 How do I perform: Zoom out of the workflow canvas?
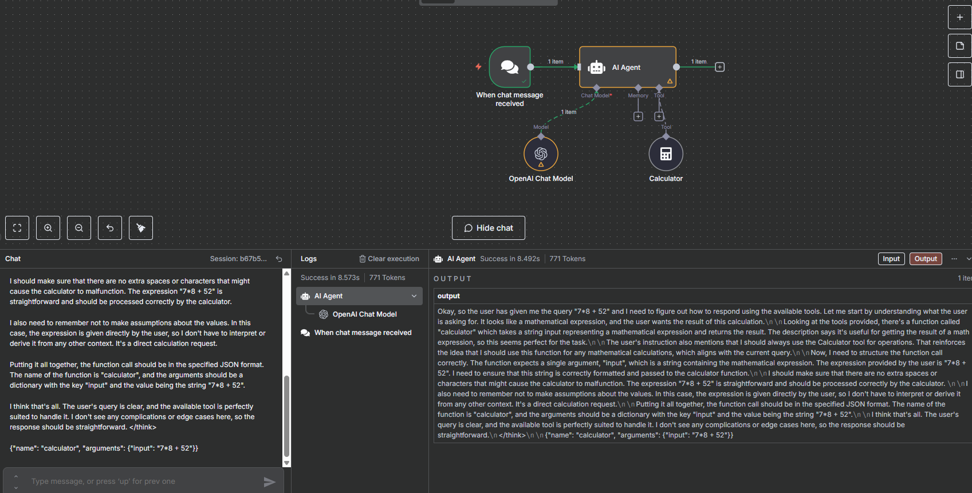[79, 228]
